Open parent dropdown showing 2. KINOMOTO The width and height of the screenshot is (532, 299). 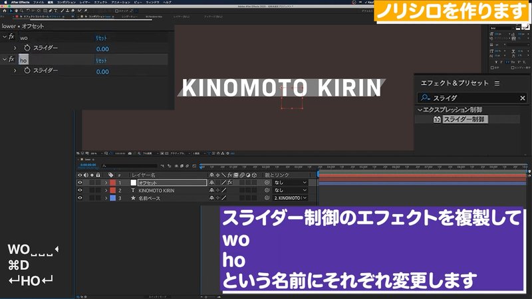tap(291, 198)
